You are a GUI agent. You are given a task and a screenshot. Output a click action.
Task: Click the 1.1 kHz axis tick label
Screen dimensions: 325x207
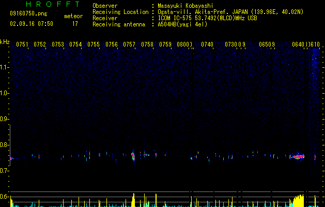tap(4, 67)
